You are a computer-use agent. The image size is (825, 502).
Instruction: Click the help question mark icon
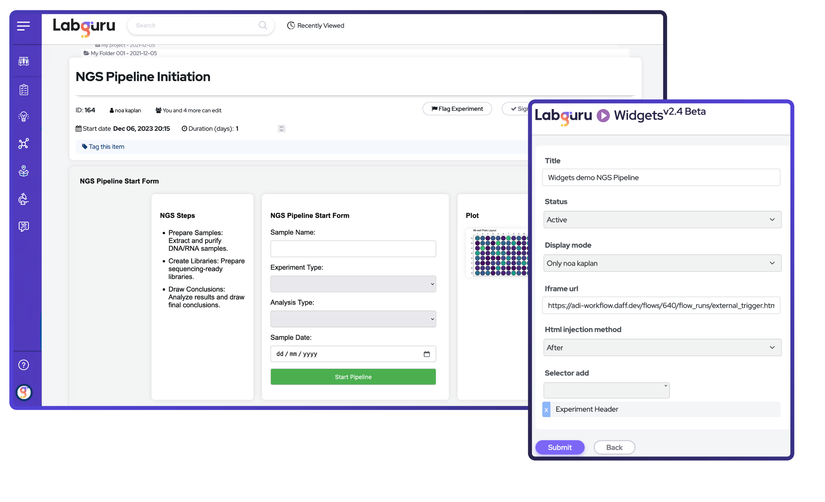tap(23, 364)
